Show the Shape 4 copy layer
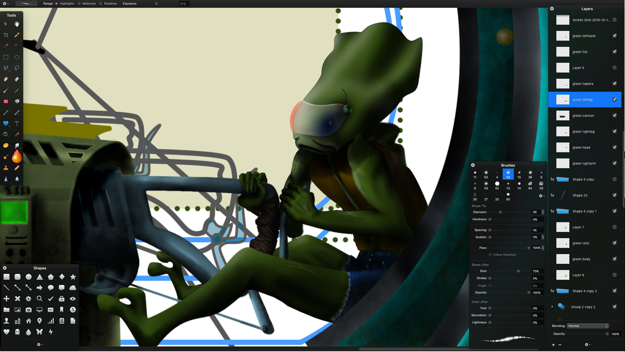625x352 pixels. (x=615, y=179)
